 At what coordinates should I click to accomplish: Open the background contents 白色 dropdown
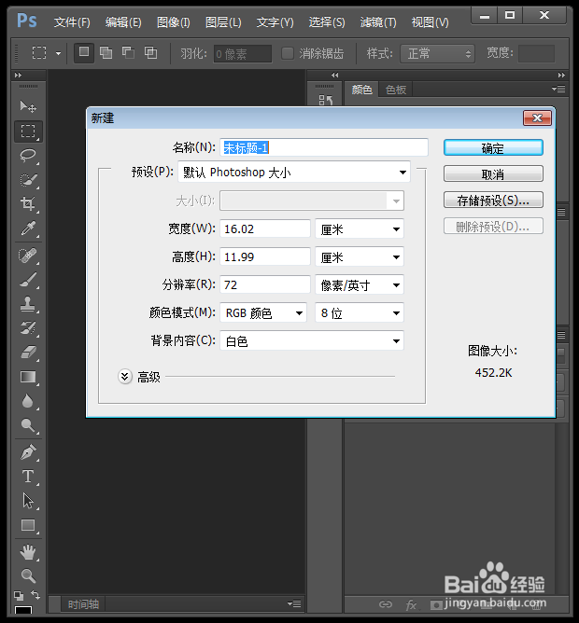coord(312,341)
